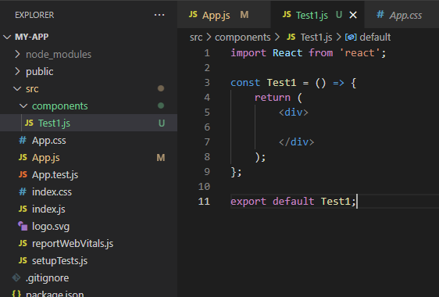Click default symbol in the breadcrumb

click(x=375, y=38)
